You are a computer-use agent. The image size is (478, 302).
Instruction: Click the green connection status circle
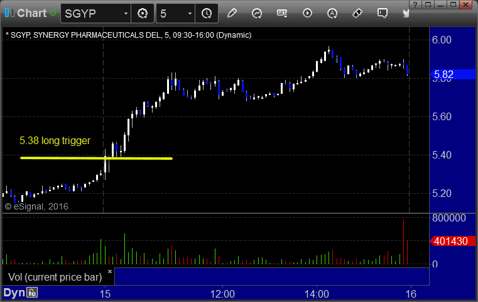53,13
